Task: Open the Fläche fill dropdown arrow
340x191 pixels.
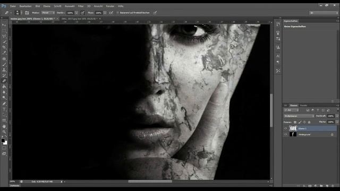Action: pyautogui.click(x=337, y=122)
